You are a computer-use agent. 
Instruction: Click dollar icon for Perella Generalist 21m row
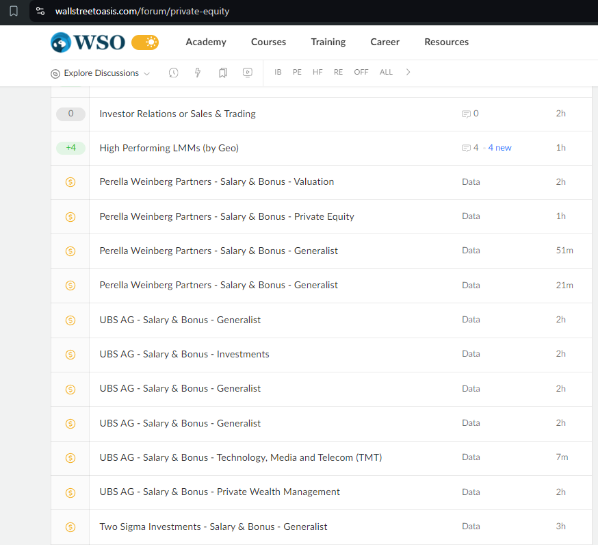[x=70, y=286]
